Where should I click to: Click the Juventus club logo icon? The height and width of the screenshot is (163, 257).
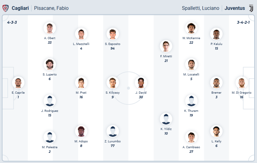[251, 8]
